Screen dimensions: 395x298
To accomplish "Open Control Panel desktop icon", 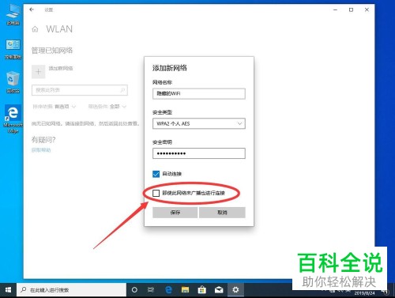I will point(13,49).
